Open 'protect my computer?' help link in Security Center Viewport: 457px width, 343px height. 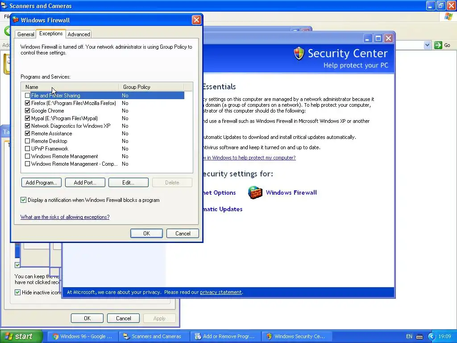249,158
